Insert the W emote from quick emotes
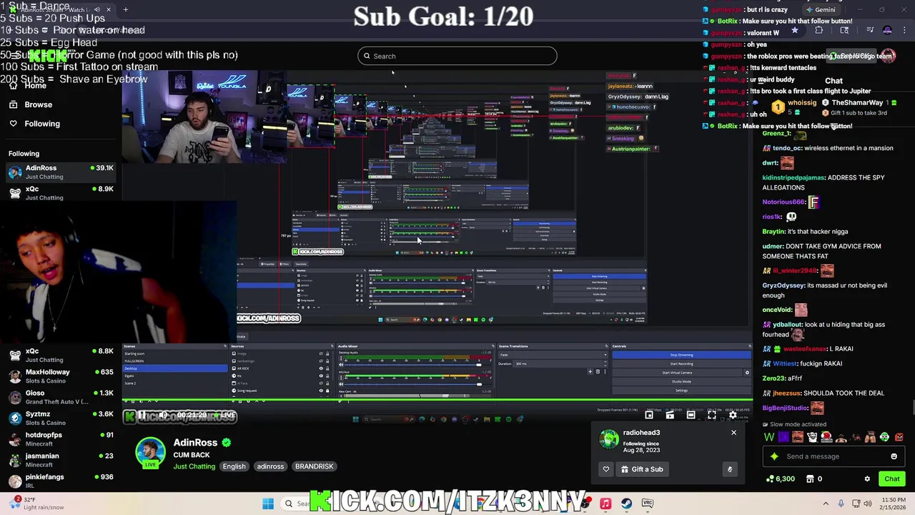 click(769, 437)
